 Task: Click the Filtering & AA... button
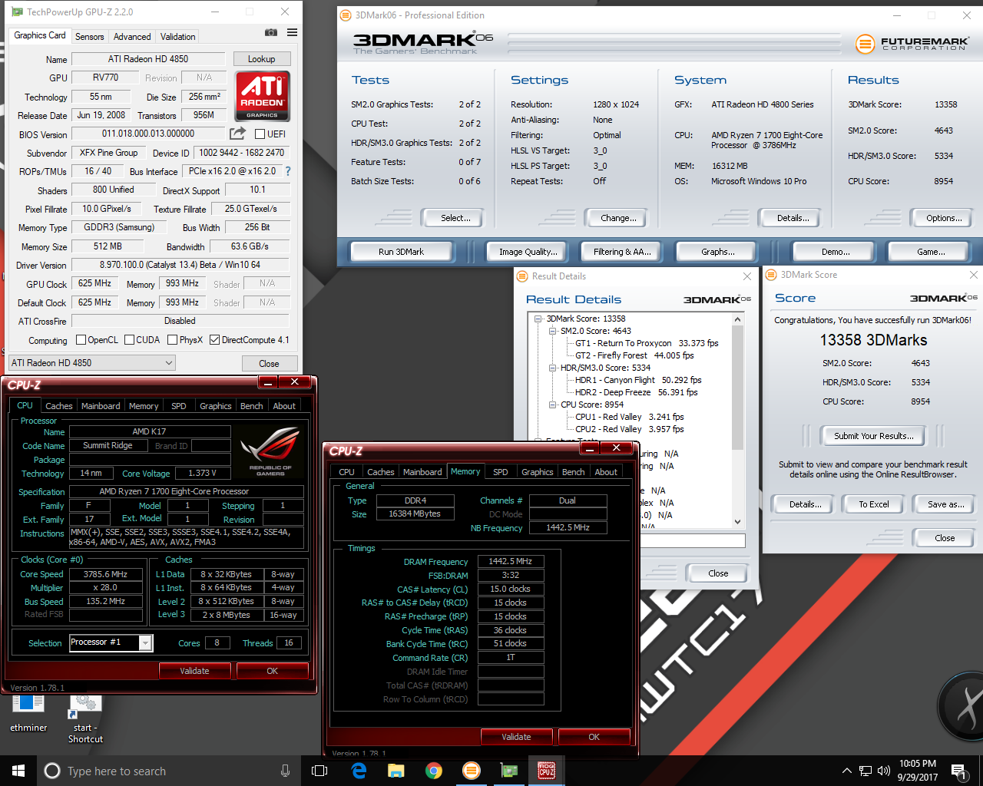[622, 252]
